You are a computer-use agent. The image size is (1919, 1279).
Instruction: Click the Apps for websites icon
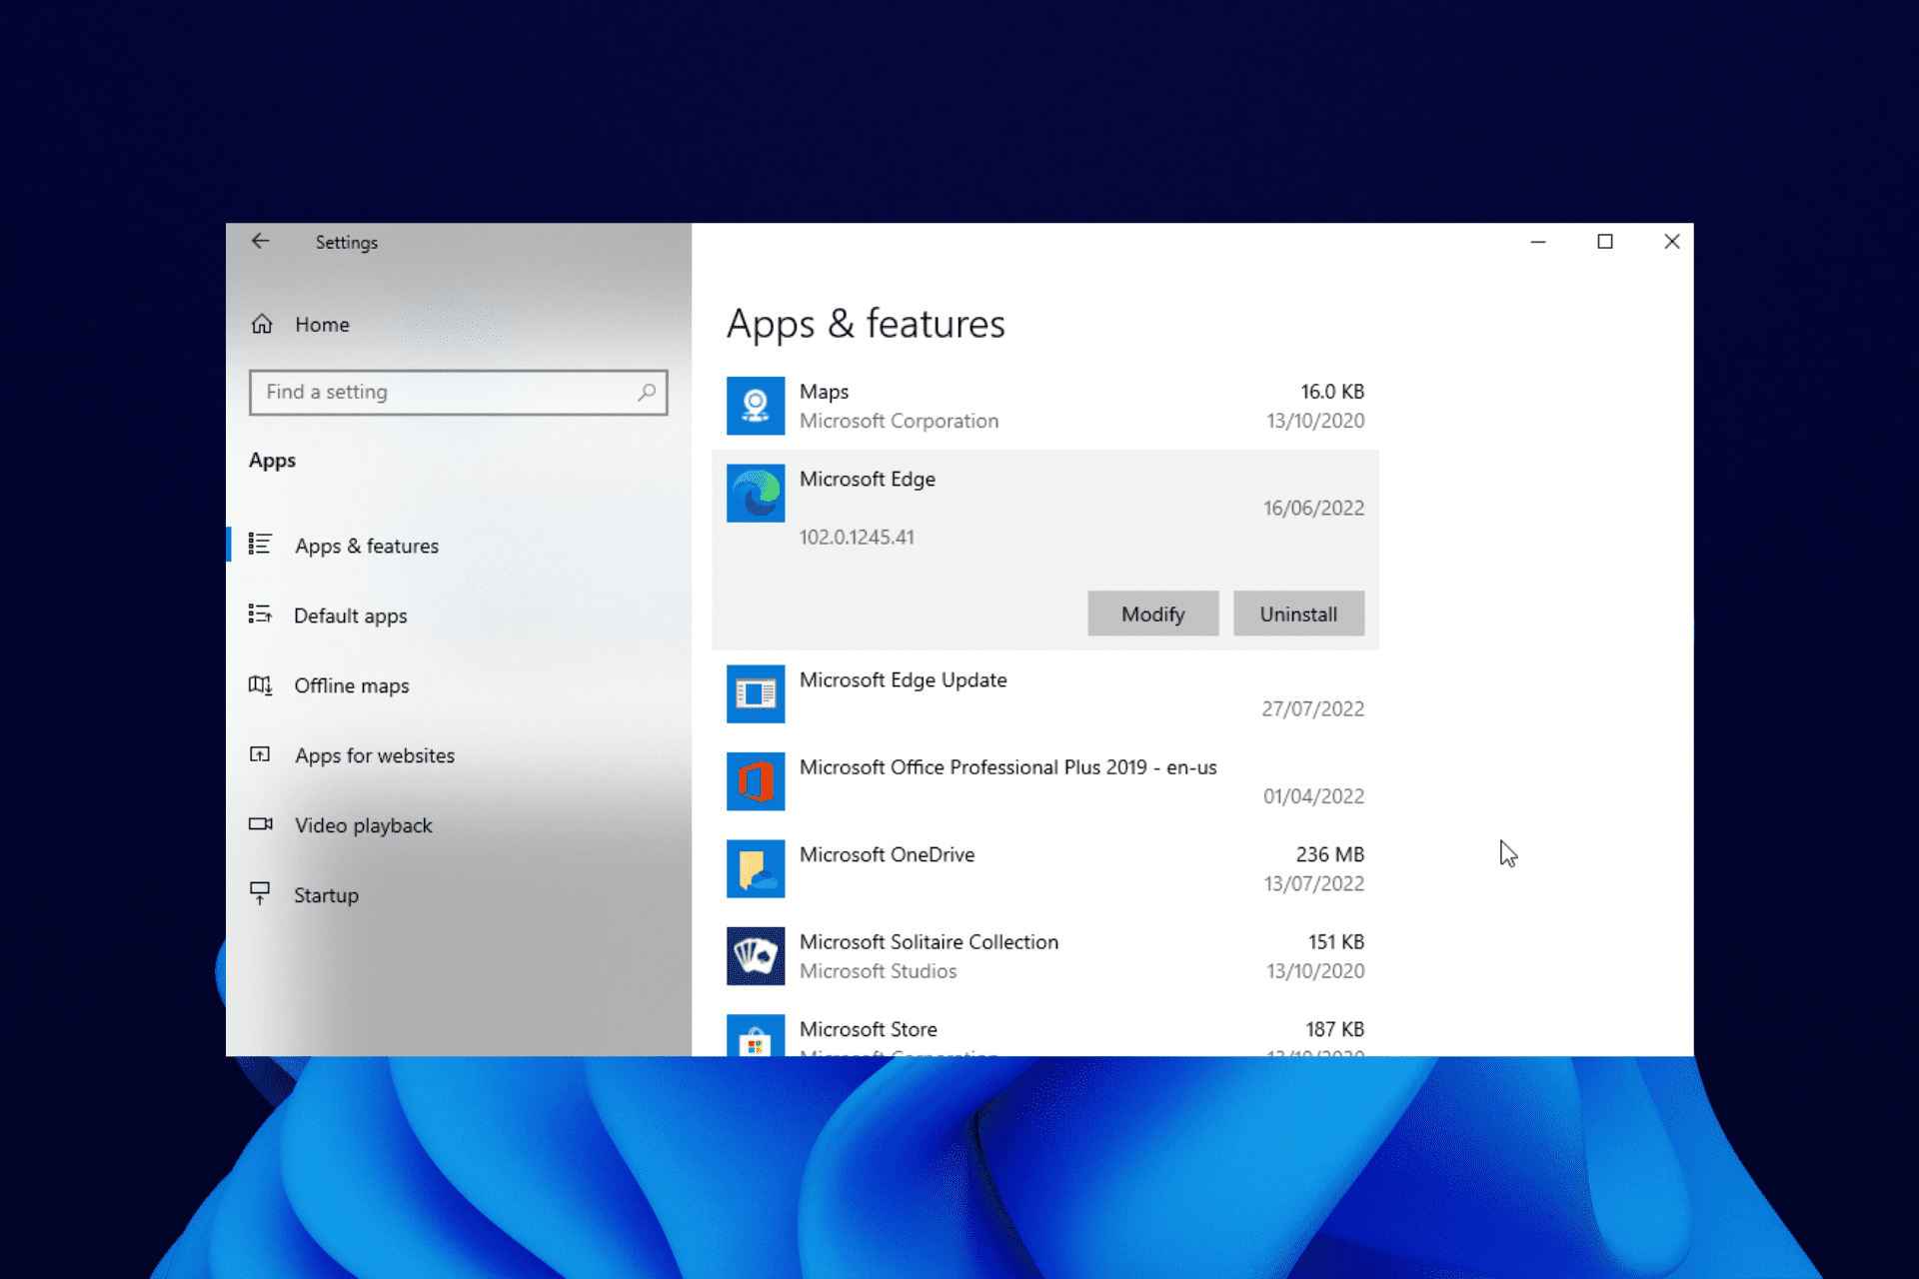click(260, 754)
